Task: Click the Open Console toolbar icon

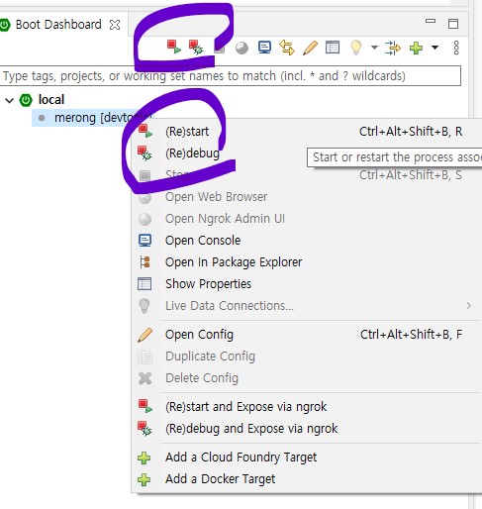Action: 264,48
